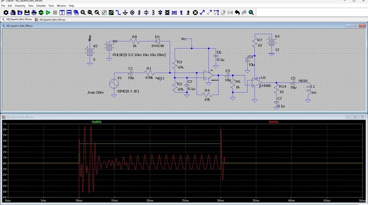This screenshot has height=205, width=368.
Task: Open the Tools menu
Action: point(51,5)
